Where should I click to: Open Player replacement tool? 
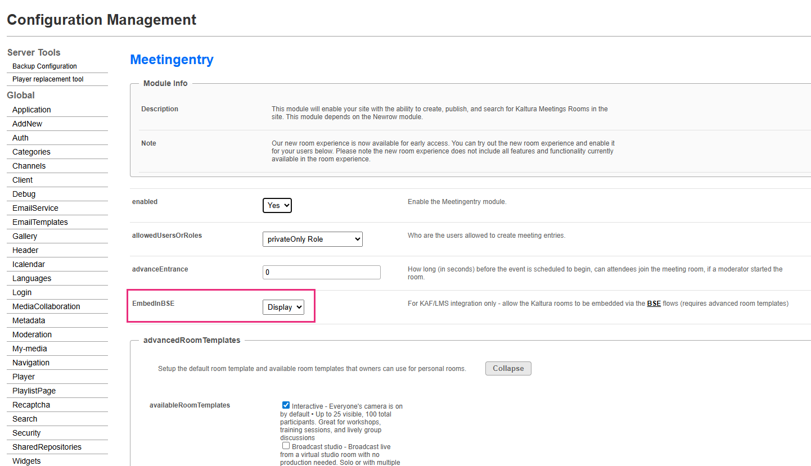pyautogui.click(x=48, y=79)
